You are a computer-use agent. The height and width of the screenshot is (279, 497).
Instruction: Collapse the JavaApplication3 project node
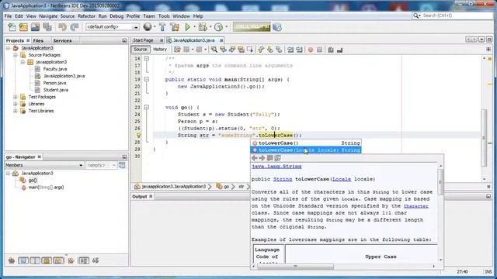[9, 48]
